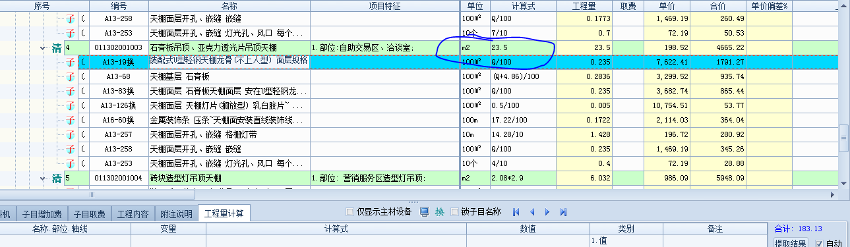This screenshot has height=247, width=850.
Task: Click the vertical scrollbar down arrow
Action: point(844,184)
